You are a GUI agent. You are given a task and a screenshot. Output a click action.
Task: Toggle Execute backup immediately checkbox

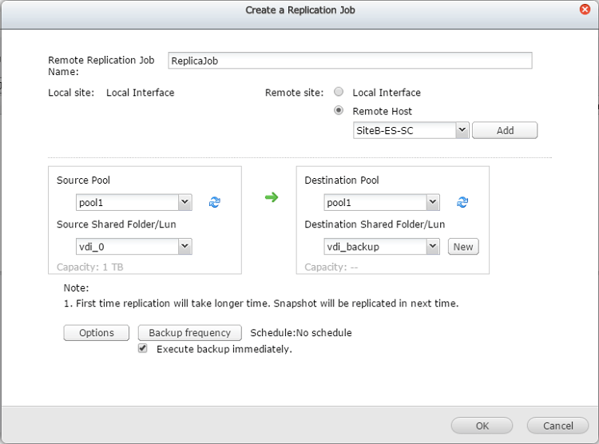click(143, 349)
